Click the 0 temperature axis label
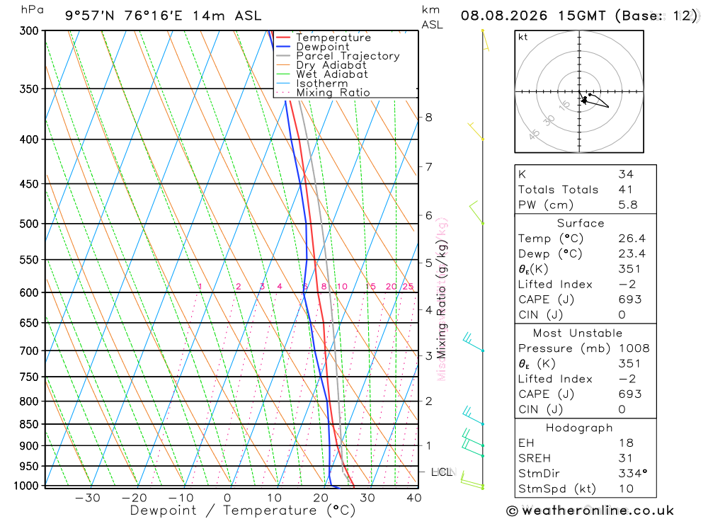 click(x=227, y=498)
